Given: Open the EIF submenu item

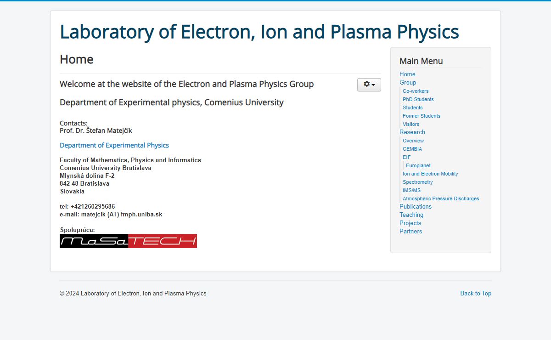Looking at the screenshot, I should click(x=407, y=157).
